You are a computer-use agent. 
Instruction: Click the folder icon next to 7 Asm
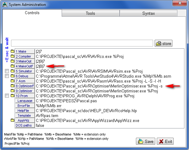(12, 81)
